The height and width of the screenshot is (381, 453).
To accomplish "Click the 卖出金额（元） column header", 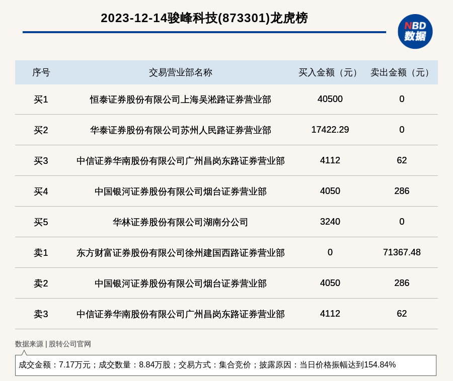I will tap(402, 72).
